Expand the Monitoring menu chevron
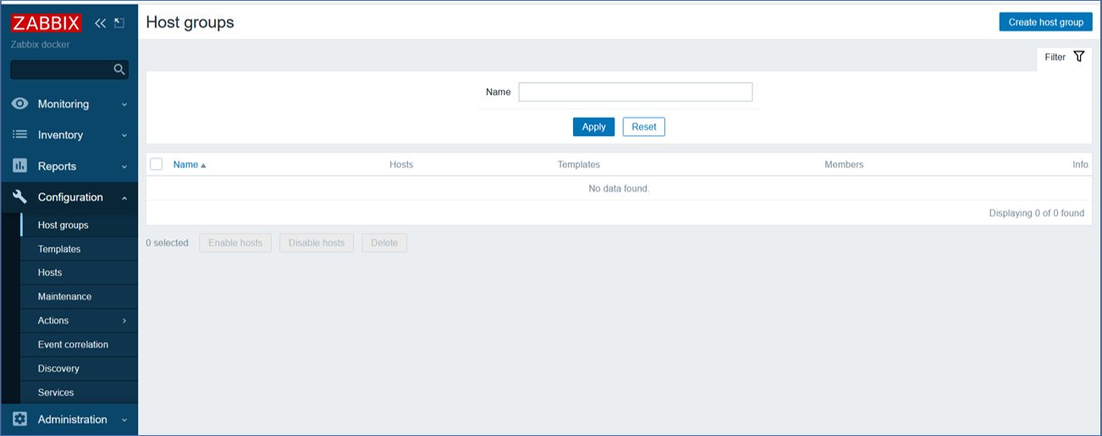The height and width of the screenshot is (436, 1102). pos(124,105)
